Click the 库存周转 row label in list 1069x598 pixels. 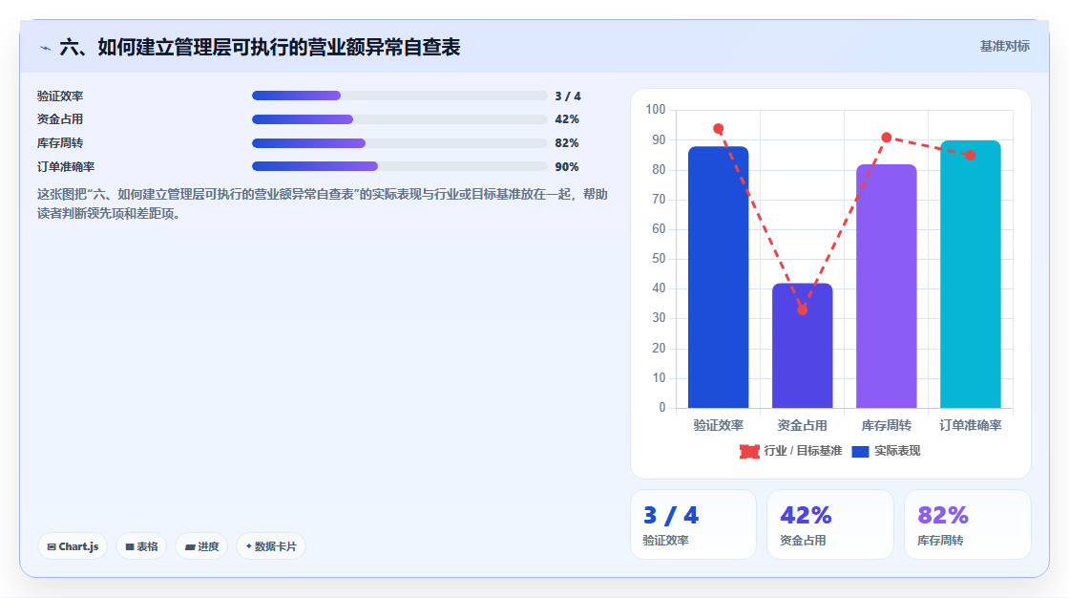coord(60,143)
